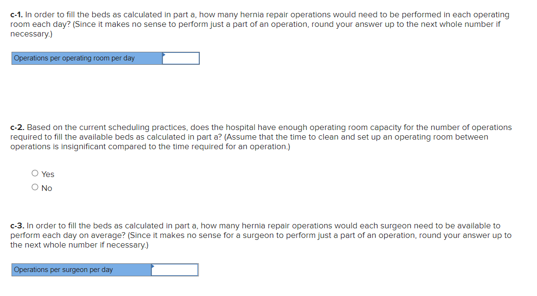537x296 pixels.
Task: Click the triangle indicator inside the c-3 input box
Action: tap(153, 267)
